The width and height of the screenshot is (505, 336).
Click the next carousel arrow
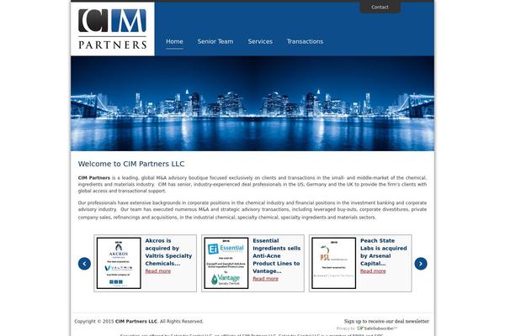pyautogui.click(x=421, y=264)
